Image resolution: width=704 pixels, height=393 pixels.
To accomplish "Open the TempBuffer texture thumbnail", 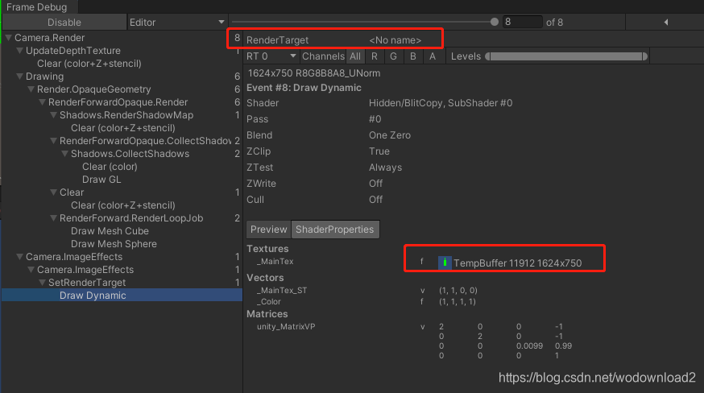I will point(445,263).
